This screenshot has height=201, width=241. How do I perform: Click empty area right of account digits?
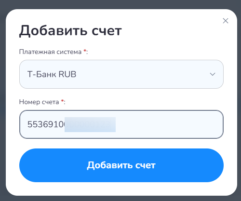169,124
